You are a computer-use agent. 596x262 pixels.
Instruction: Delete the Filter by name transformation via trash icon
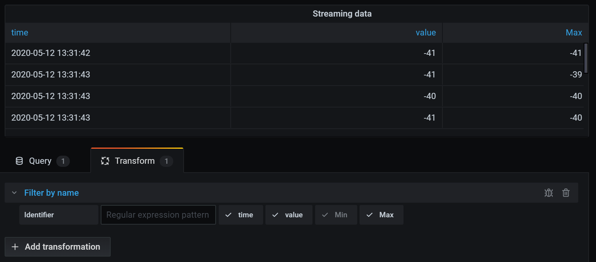tap(566, 192)
